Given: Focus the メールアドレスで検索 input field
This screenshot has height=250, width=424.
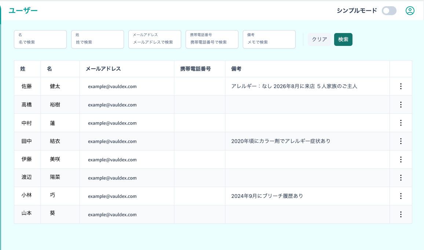Looking at the screenshot, I should coord(155,40).
